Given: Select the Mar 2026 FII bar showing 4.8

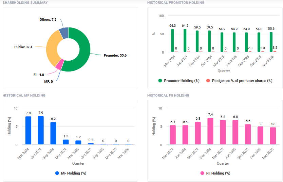Looking at the screenshot, I should (x=273, y=136).
